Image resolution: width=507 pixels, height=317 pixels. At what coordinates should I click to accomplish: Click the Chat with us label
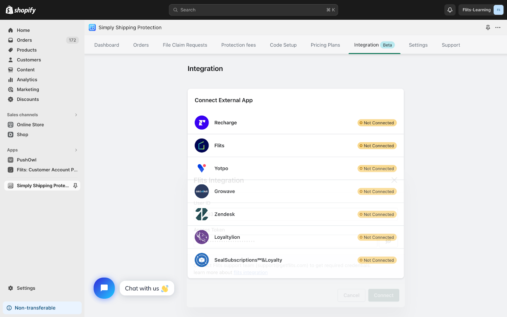(147, 288)
